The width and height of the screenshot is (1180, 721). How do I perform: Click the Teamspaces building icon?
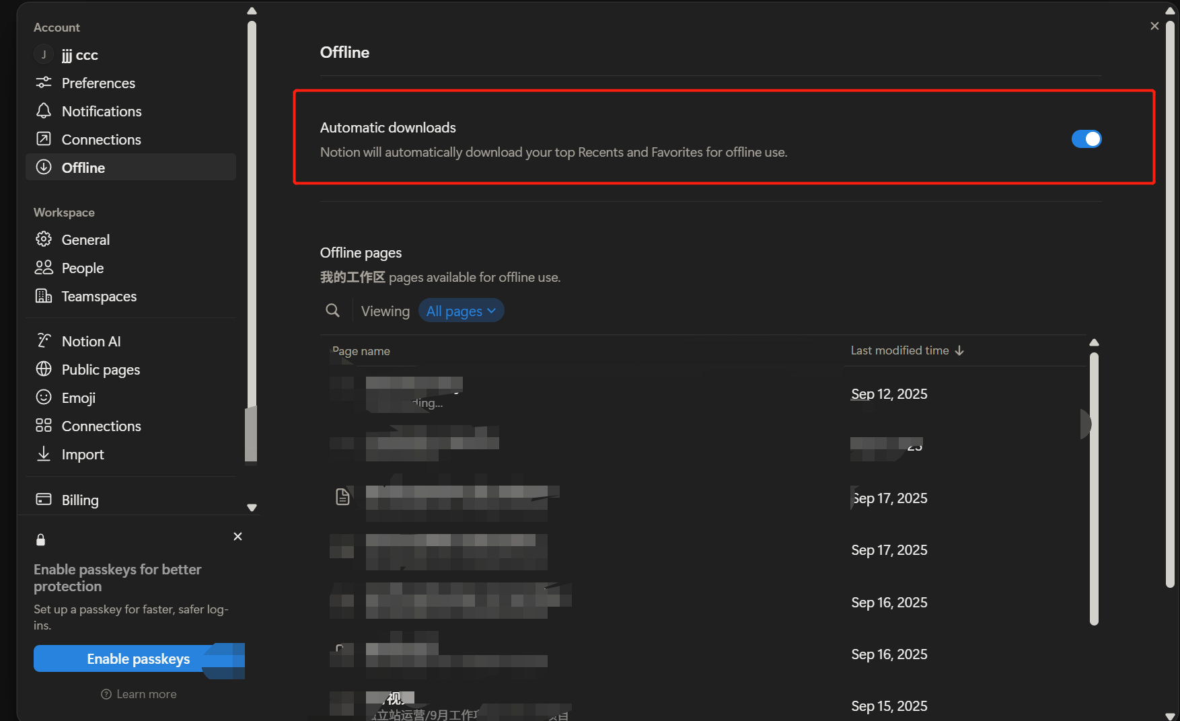tap(44, 296)
